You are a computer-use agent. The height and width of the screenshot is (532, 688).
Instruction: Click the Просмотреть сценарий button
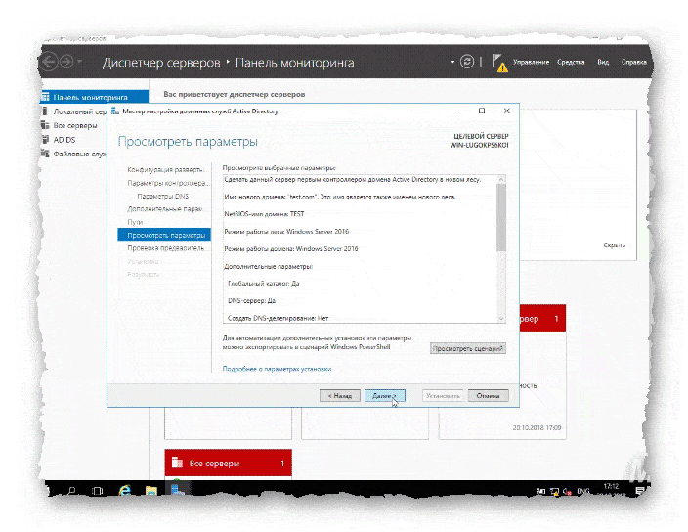click(468, 348)
